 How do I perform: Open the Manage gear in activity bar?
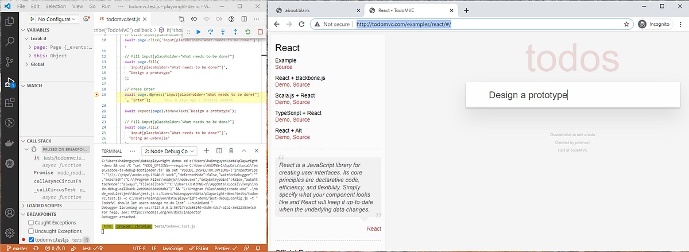click(9, 232)
